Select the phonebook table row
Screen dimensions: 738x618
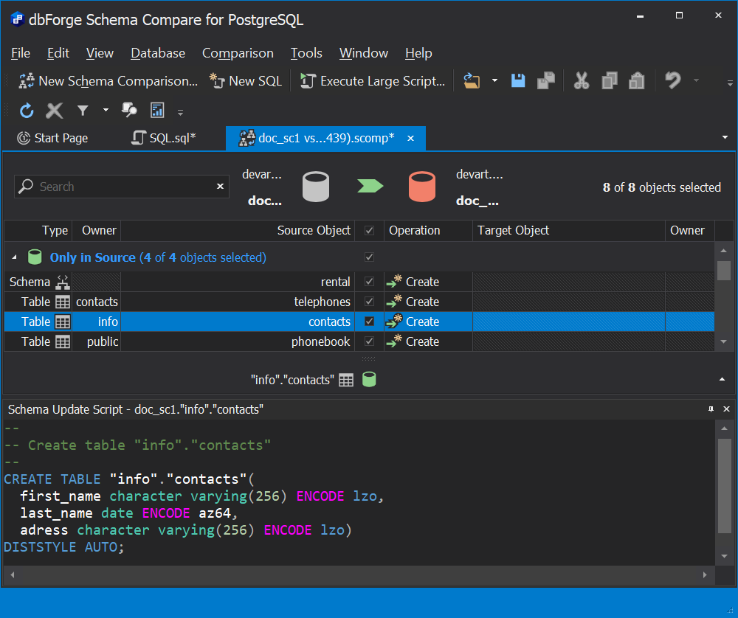359,341
